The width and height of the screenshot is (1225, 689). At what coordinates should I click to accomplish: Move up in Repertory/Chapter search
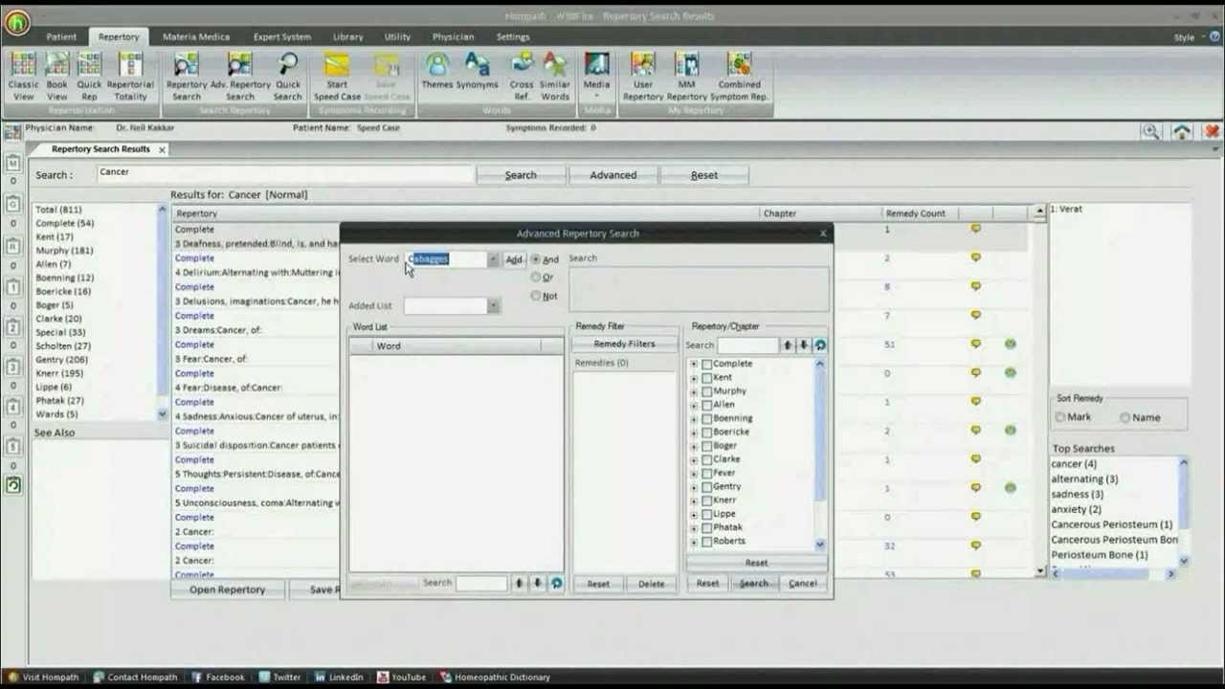pos(788,345)
